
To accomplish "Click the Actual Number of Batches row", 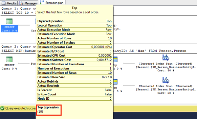I will click(x=75, y=43).
